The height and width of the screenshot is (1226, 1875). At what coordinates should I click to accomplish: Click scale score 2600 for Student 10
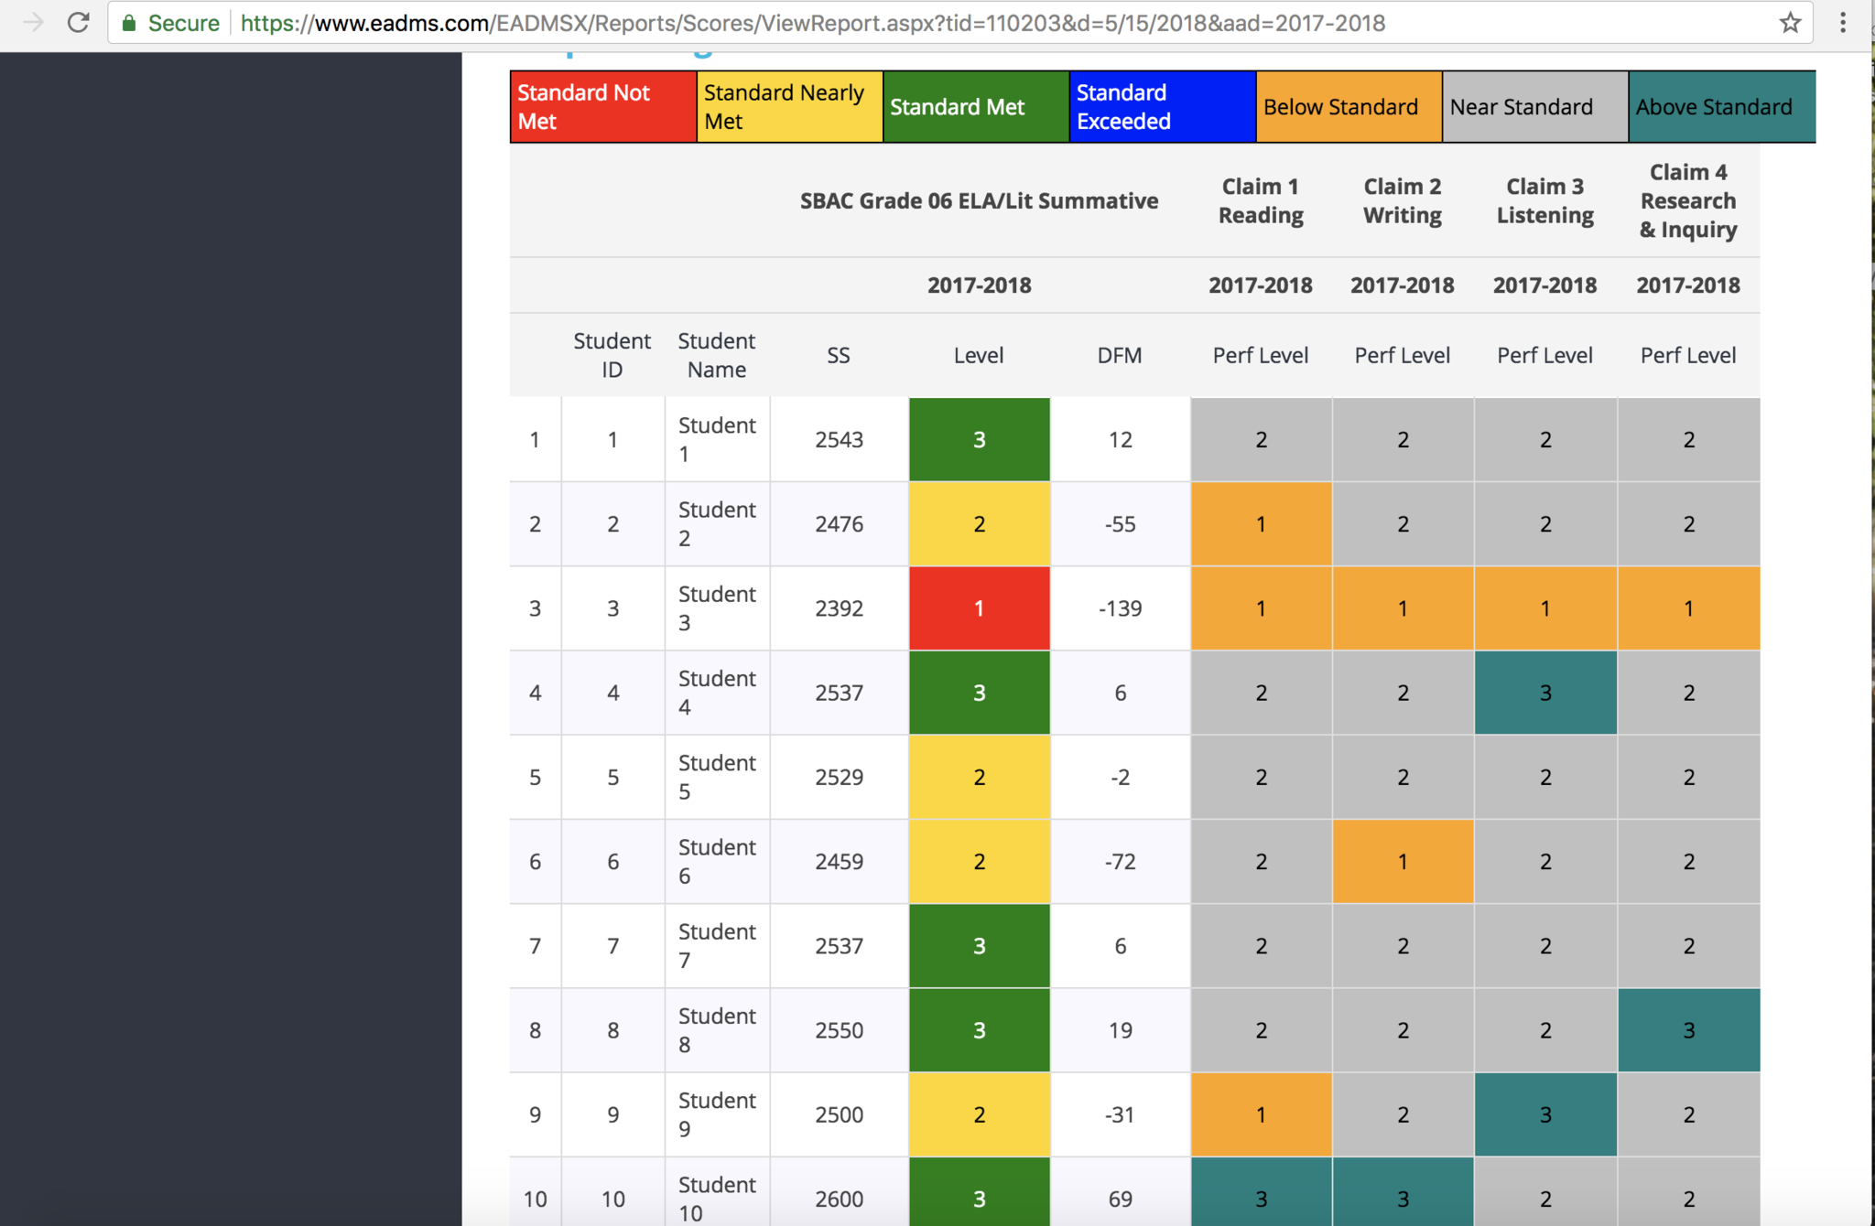839,1199
